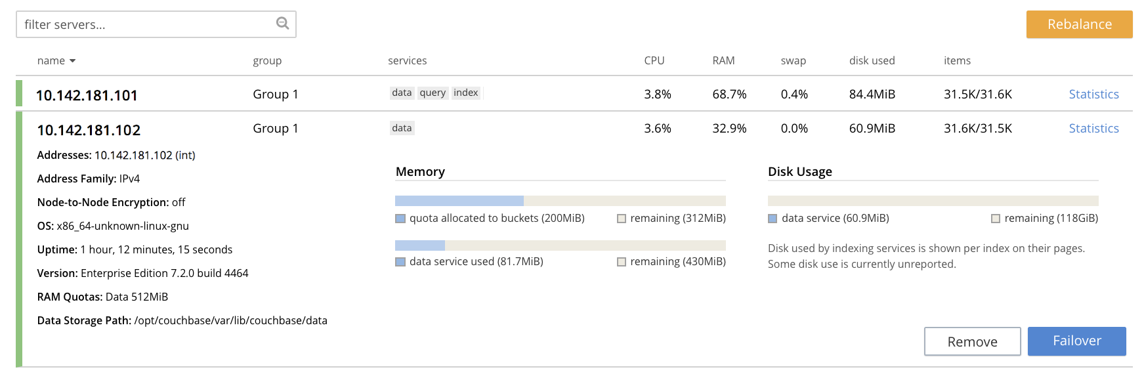Click the Failover button
This screenshot has height=382, width=1144.
click(x=1076, y=341)
